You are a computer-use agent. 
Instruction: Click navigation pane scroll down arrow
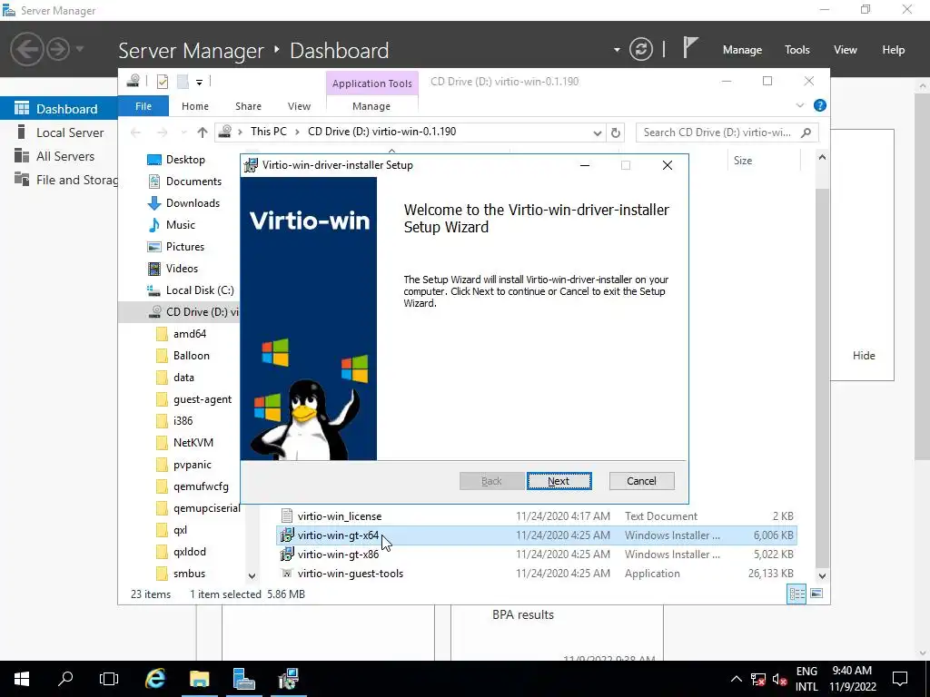point(252,576)
